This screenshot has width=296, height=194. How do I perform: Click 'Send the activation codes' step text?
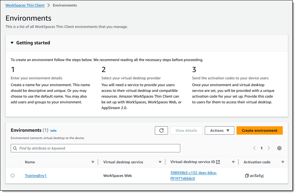[x=230, y=78]
